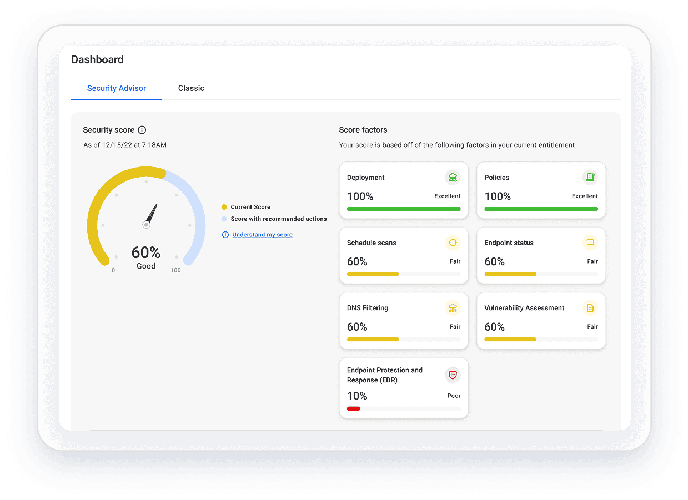688x500 pixels.
Task: Click the gauge needle on the security score dial
Action: click(x=150, y=216)
